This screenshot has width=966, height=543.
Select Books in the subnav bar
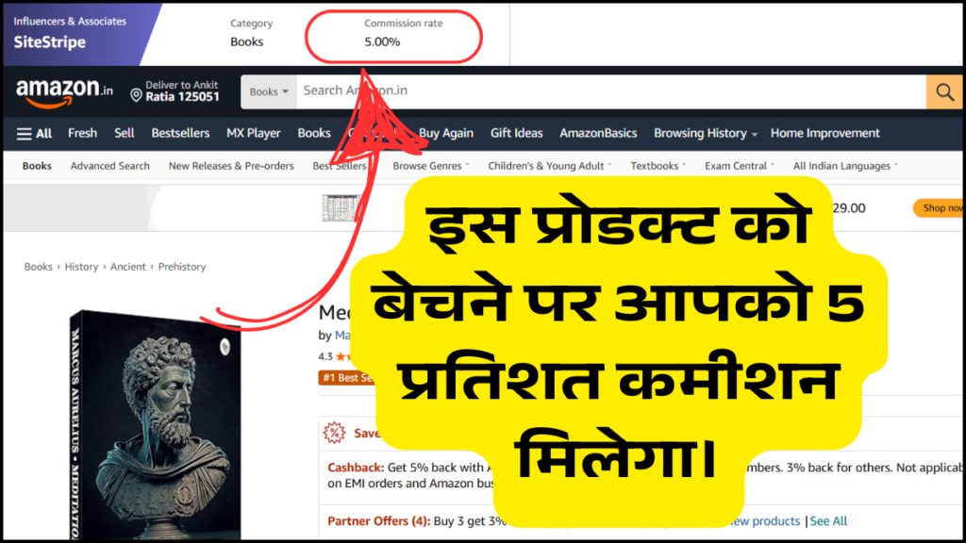pyautogui.click(x=37, y=166)
